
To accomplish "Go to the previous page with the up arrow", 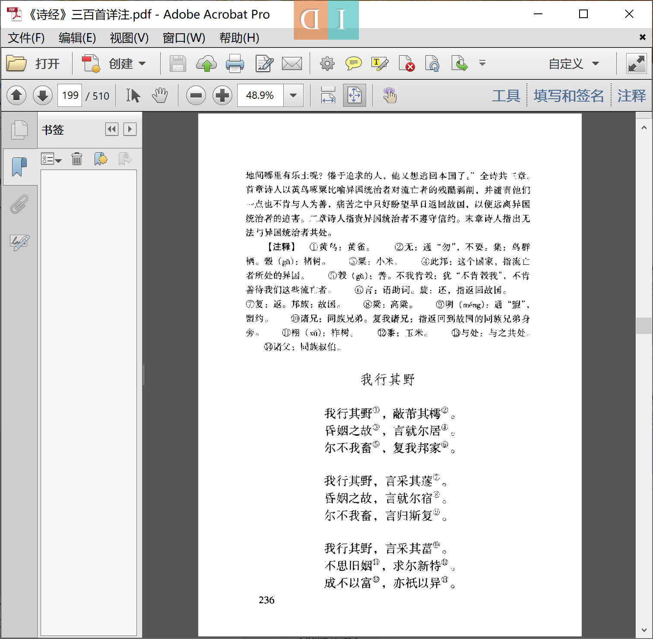I will tap(16, 95).
